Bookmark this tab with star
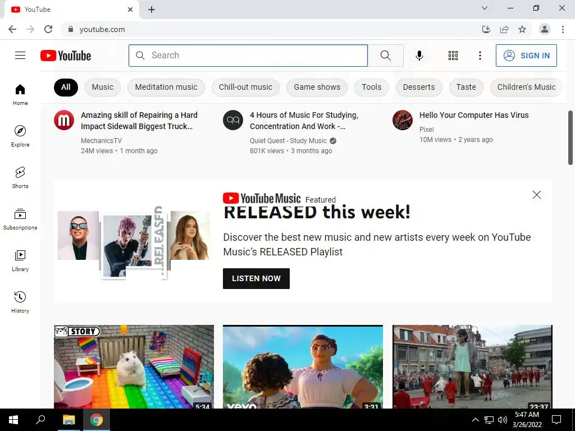Screen dimensions: 575x431 click(522, 29)
